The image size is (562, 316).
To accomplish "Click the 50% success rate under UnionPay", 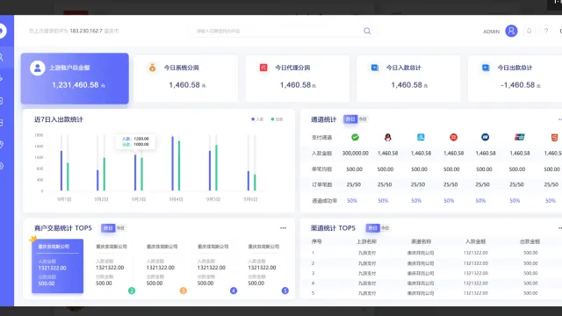I will [515, 201].
